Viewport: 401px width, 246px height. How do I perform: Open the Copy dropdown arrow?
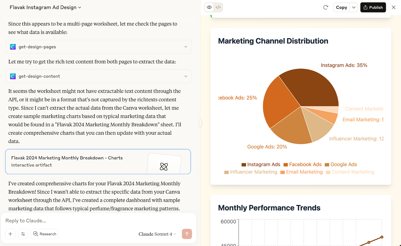coord(354,7)
